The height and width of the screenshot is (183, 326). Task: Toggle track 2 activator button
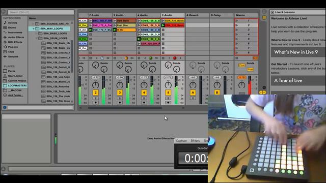96,93
